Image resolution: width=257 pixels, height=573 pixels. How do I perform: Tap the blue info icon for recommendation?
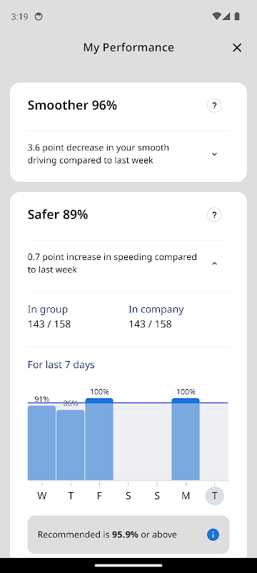pyautogui.click(x=213, y=535)
